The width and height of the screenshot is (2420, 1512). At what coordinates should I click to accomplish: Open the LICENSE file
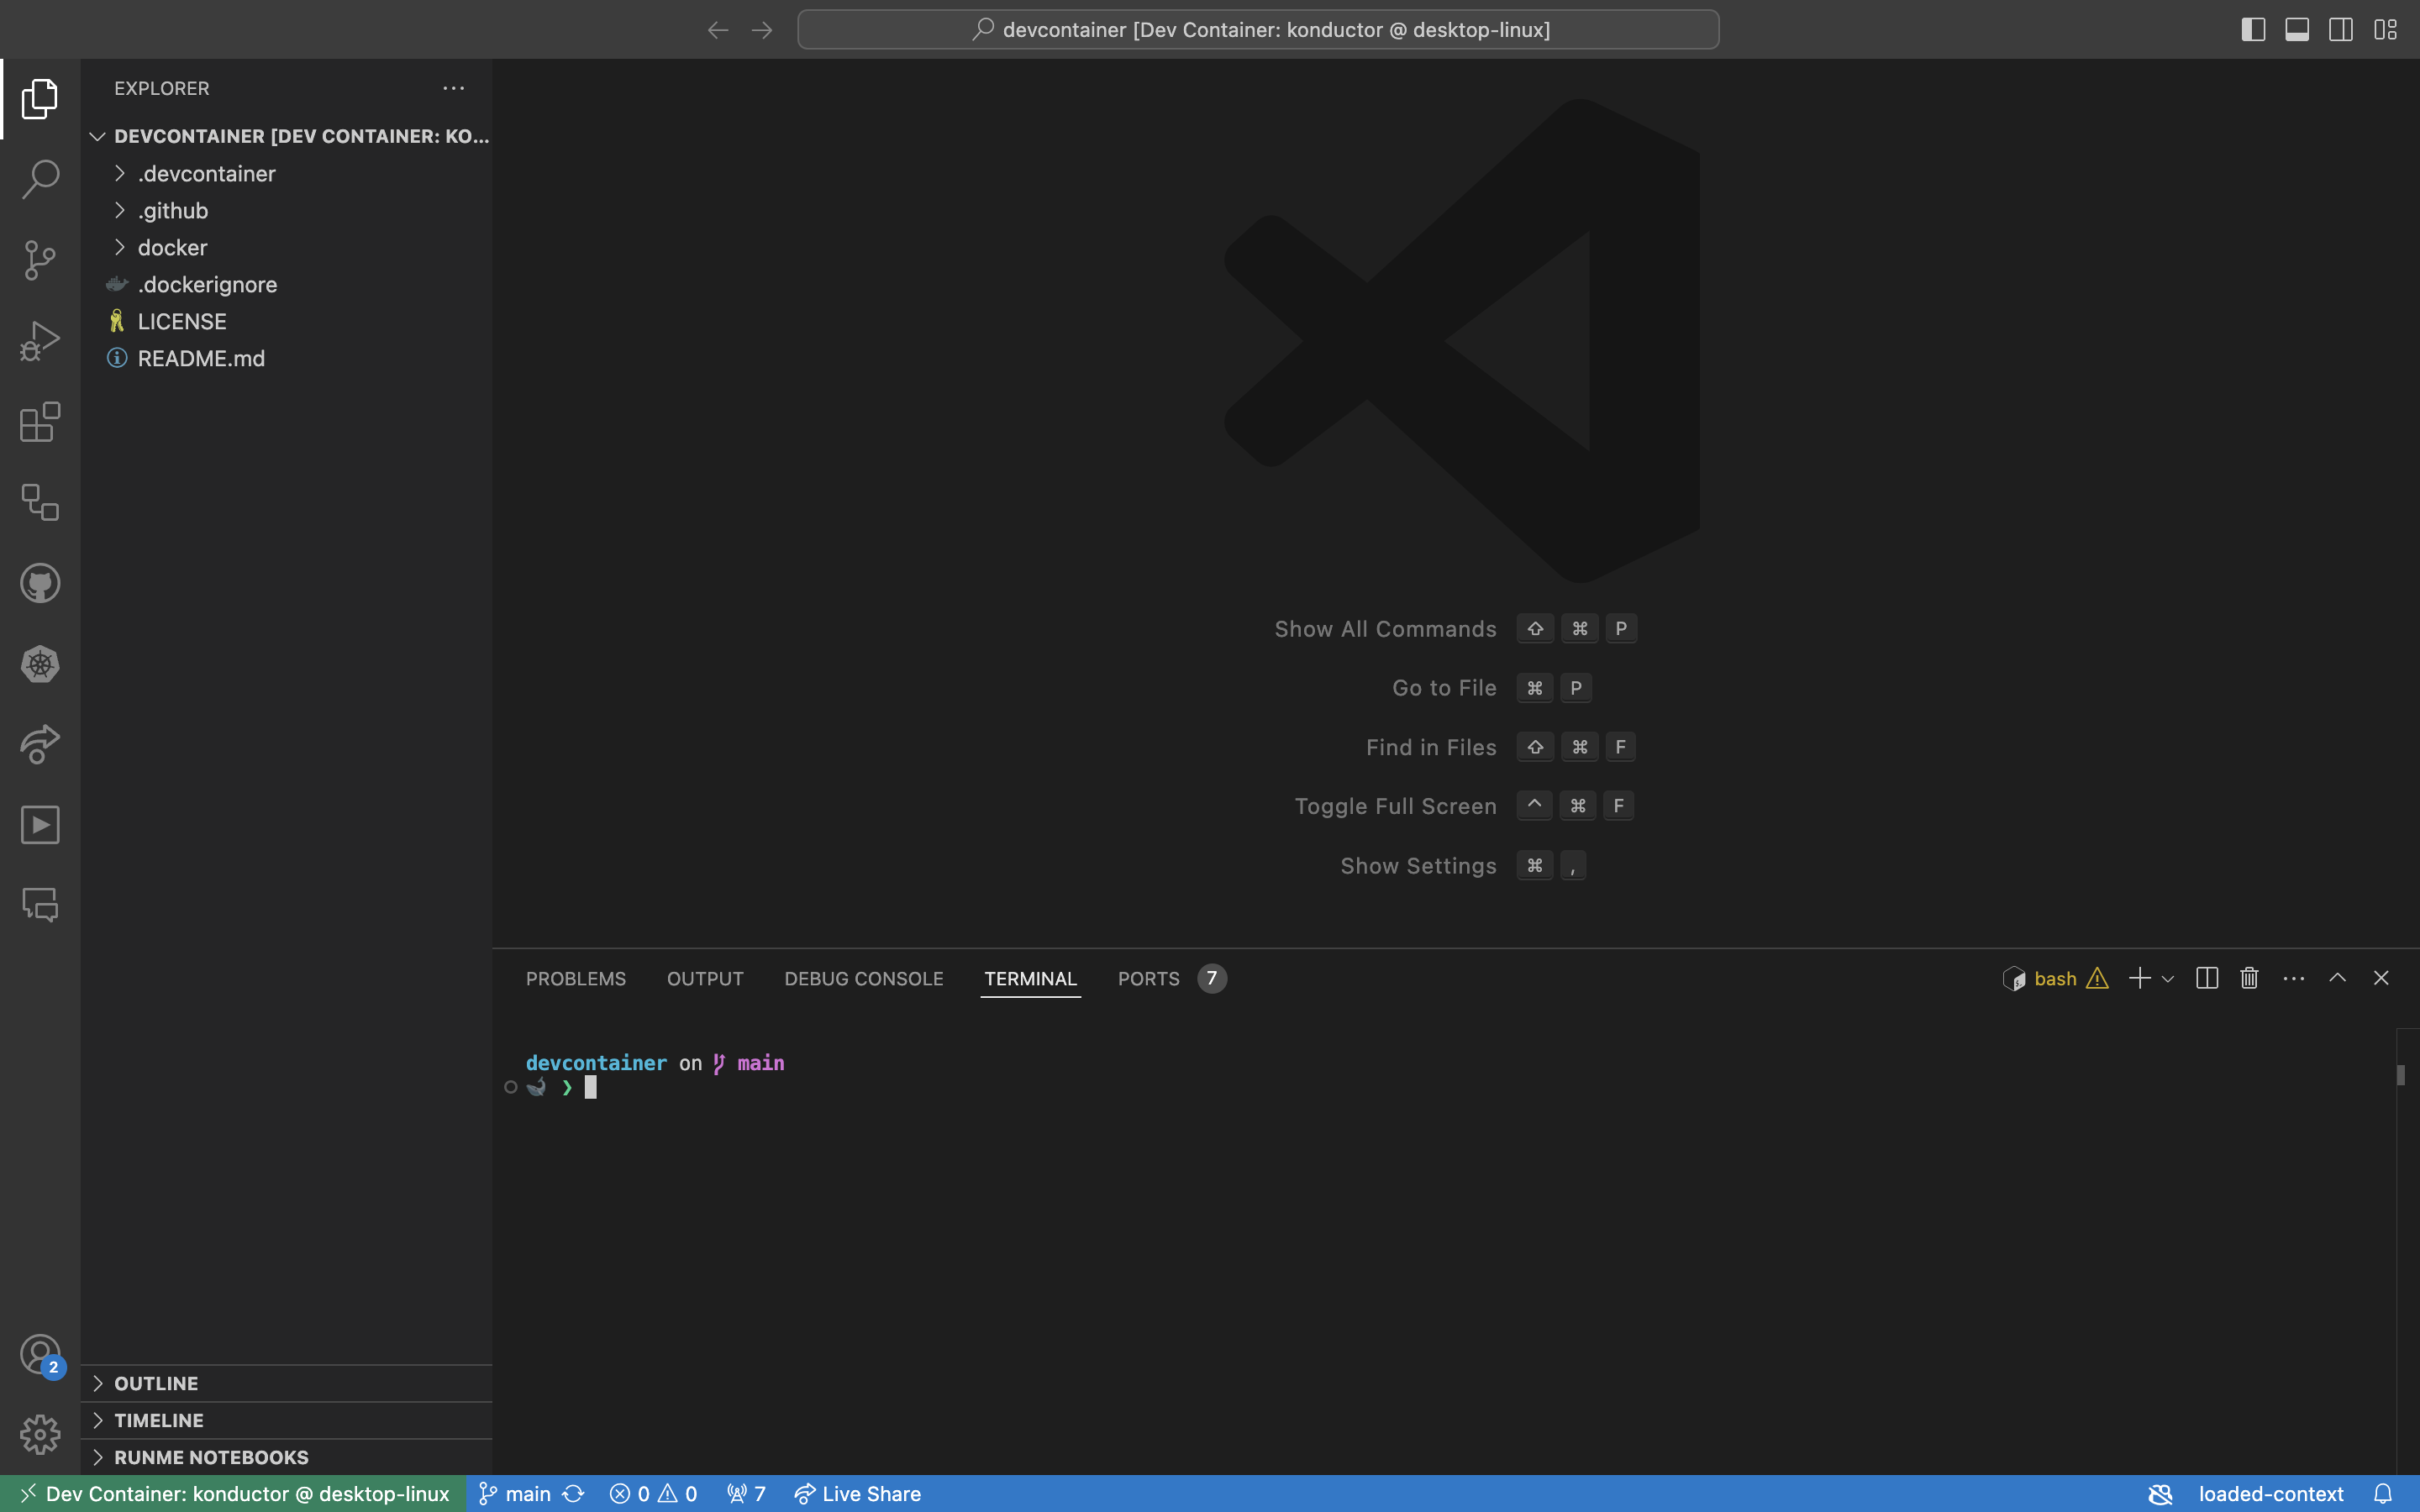click(x=286, y=322)
